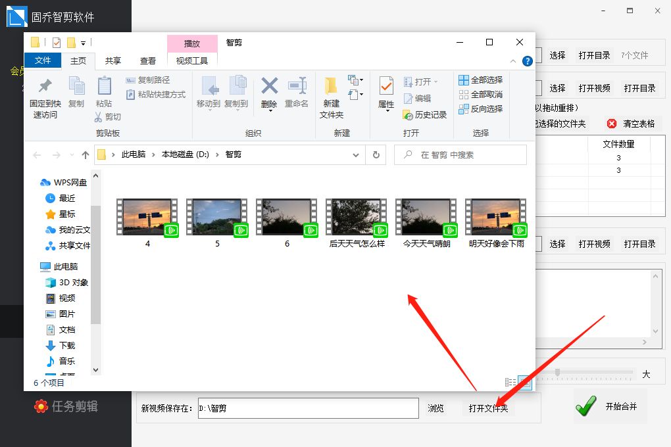Viewport: 671px width, 447px height.
Task: Open the Copy to (复制到) menu
Action: 236,93
